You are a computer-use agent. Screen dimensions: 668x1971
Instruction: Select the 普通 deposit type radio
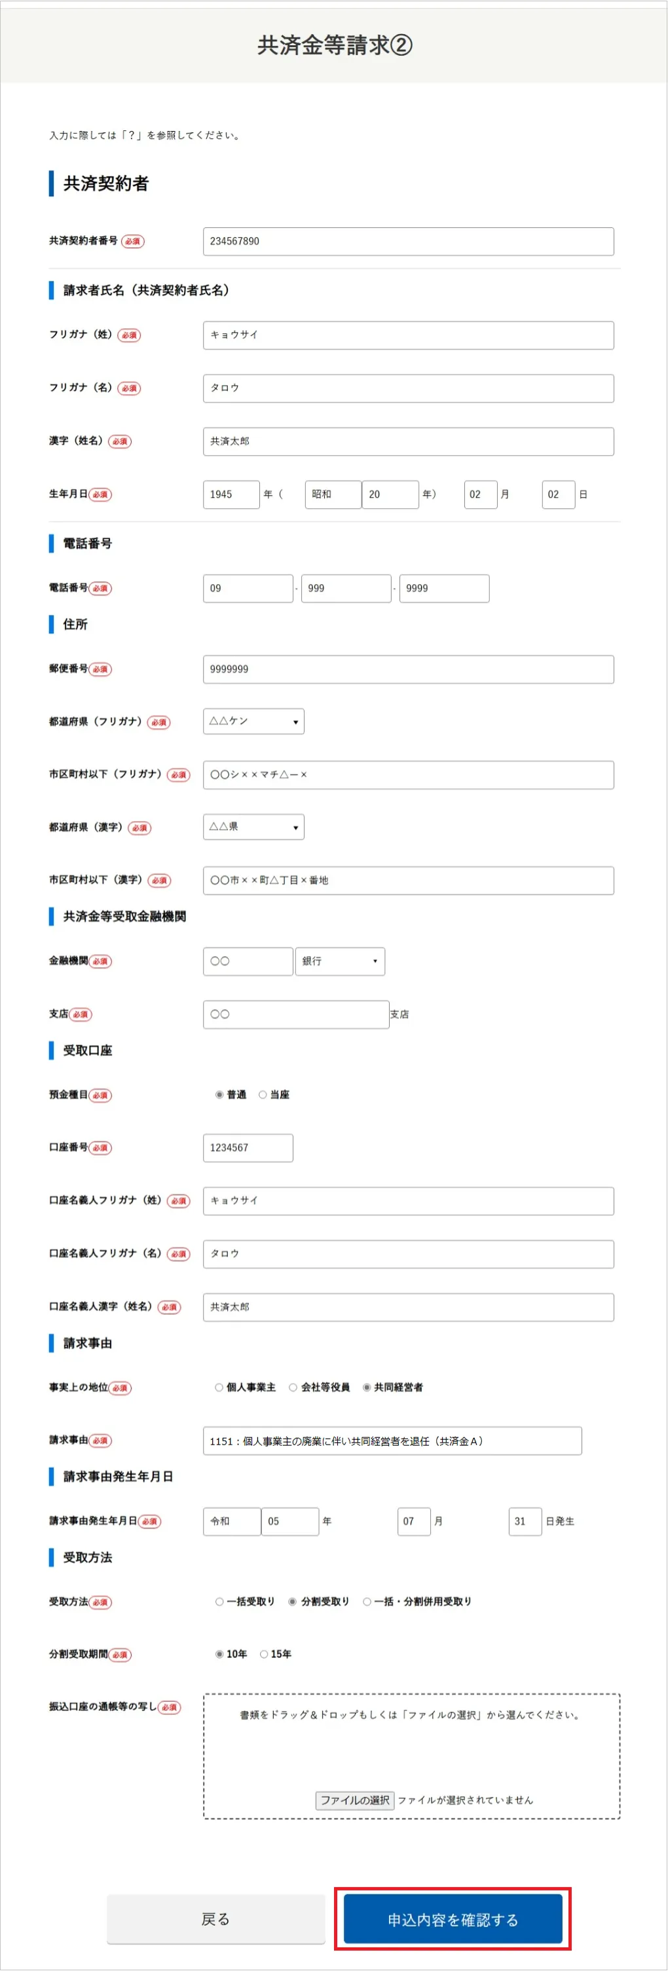pyautogui.click(x=219, y=1095)
